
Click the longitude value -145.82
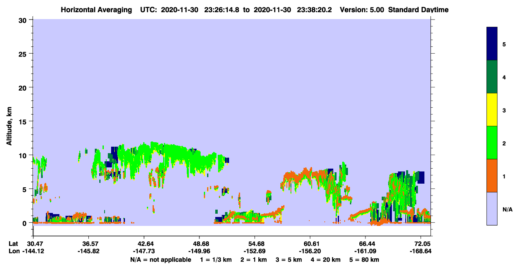coord(89,251)
